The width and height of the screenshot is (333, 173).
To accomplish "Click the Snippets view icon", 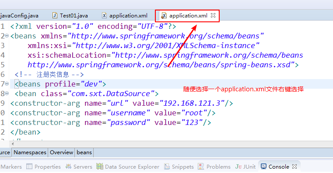I will [167, 166].
